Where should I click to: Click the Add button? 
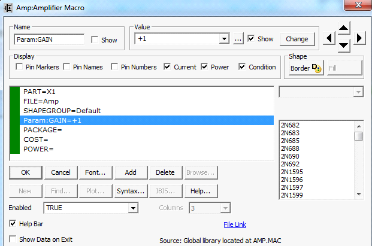(131, 172)
